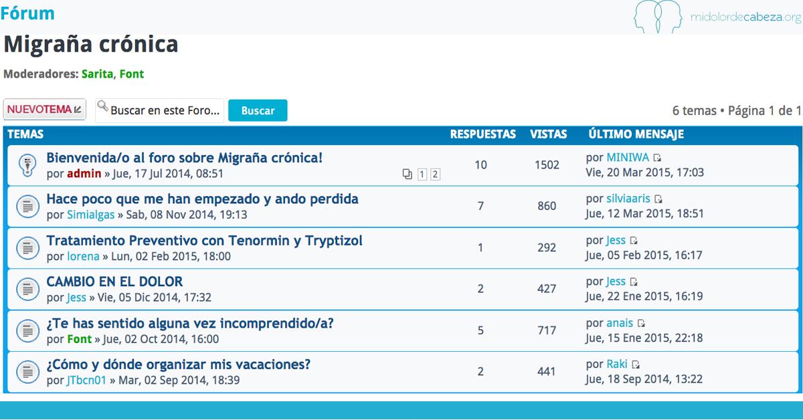This screenshot has height=420, width=803.
Task: Click topic icon beside Hace poco topic
Action: pyautogui.click(x=26, y=206)
